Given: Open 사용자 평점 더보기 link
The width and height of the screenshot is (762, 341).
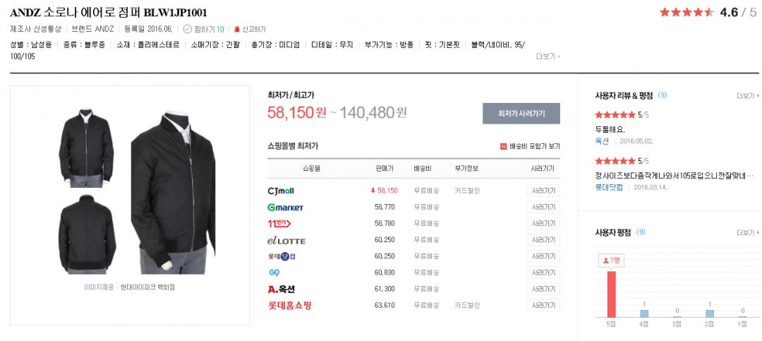Looking at the screenshot, I should point(747,232).
